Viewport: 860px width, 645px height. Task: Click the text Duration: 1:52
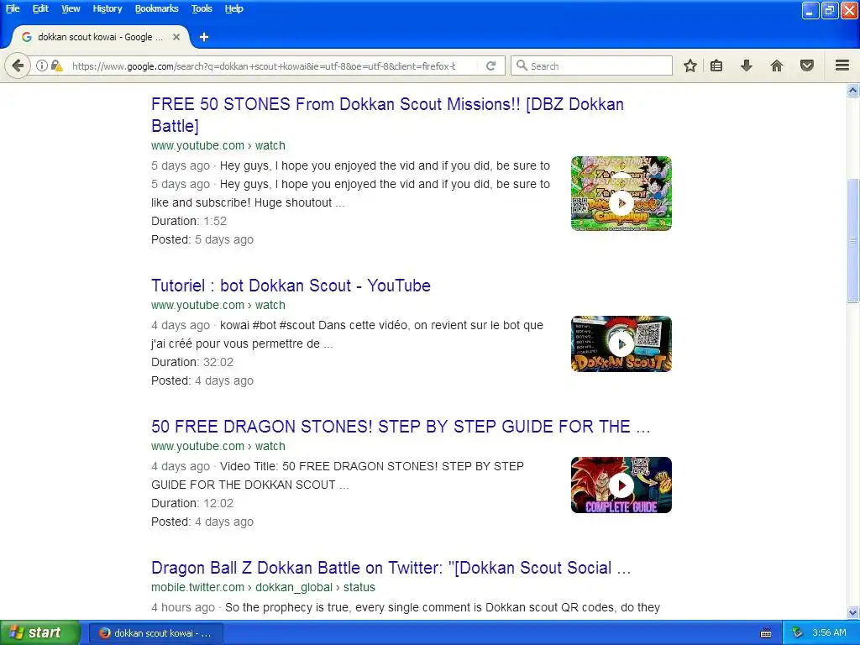click(189, 221)
